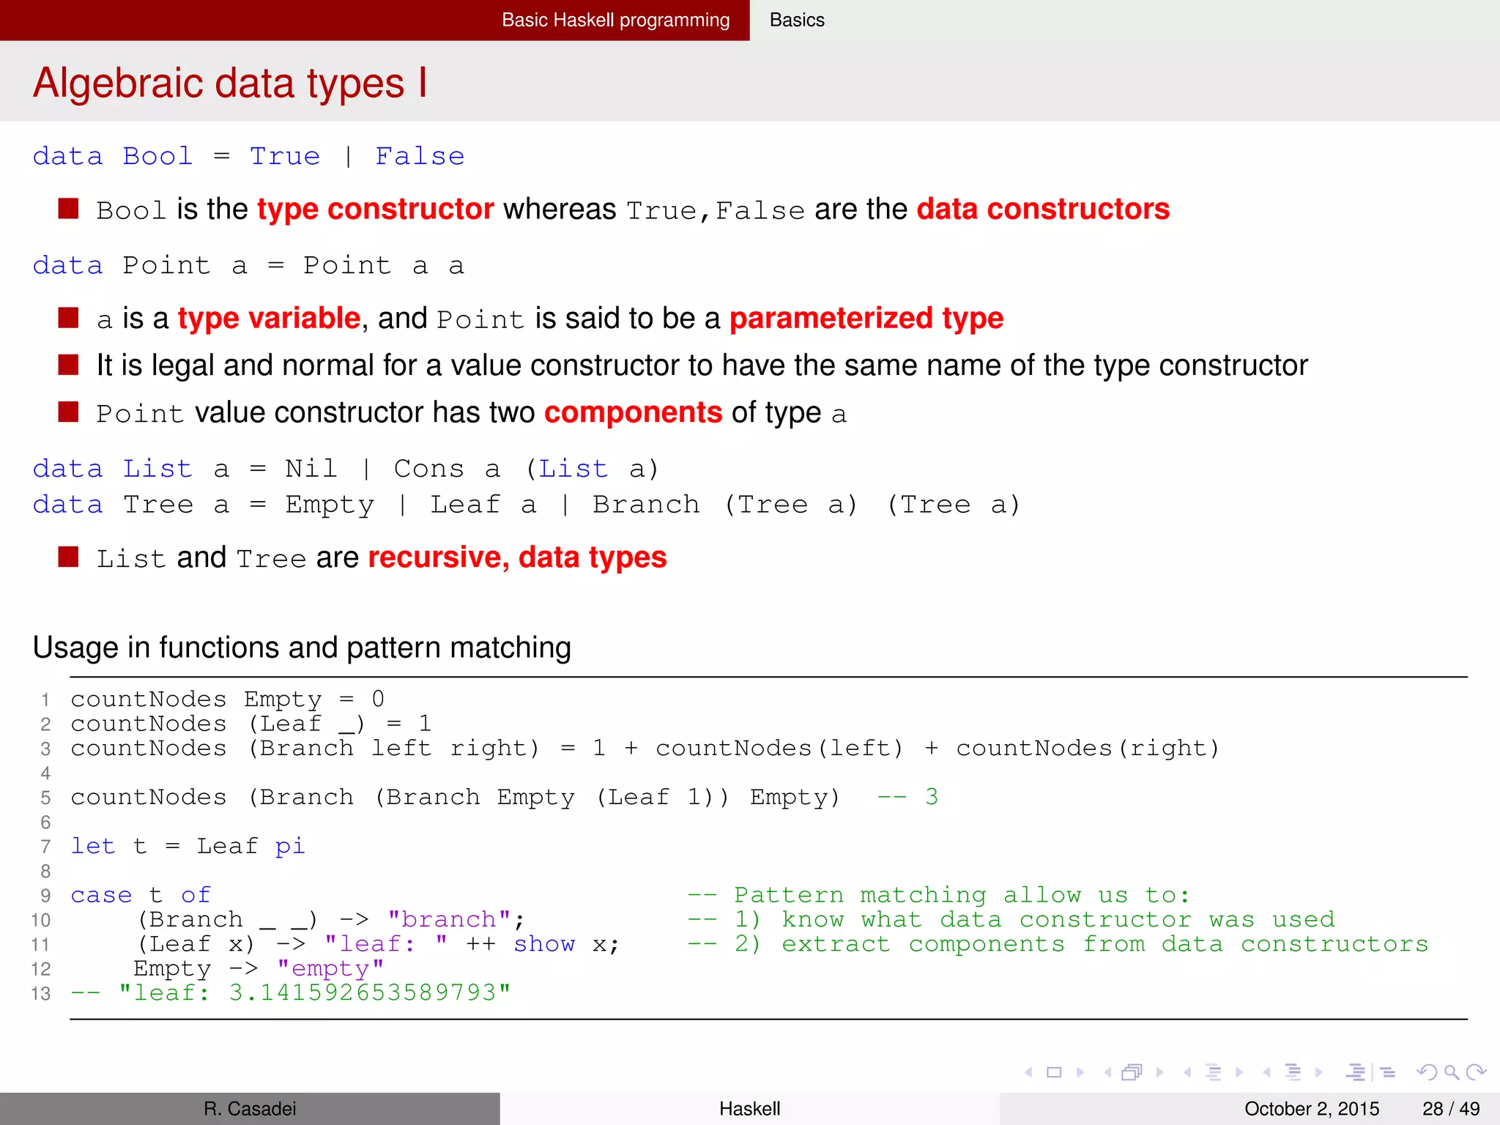Click code line 3 with Branch left right

pos(645,749)
